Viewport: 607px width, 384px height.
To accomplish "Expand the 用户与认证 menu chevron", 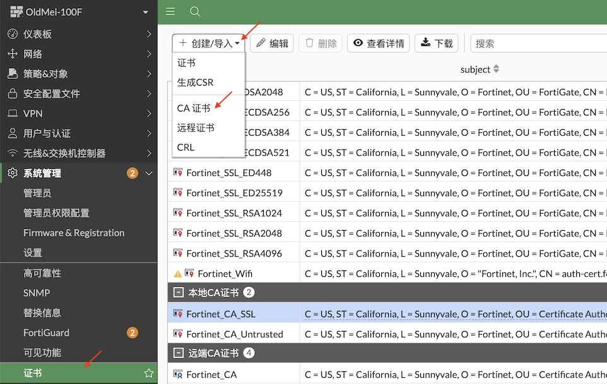I will pyautogui.click(x=149, y=134).
